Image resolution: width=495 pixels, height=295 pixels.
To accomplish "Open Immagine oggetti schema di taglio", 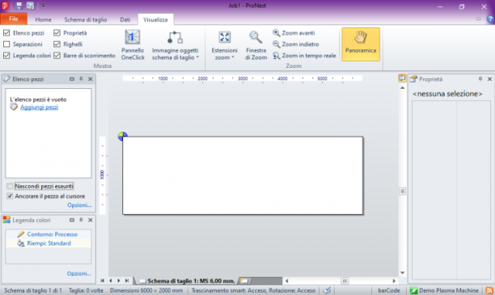I will click(176, 44).
